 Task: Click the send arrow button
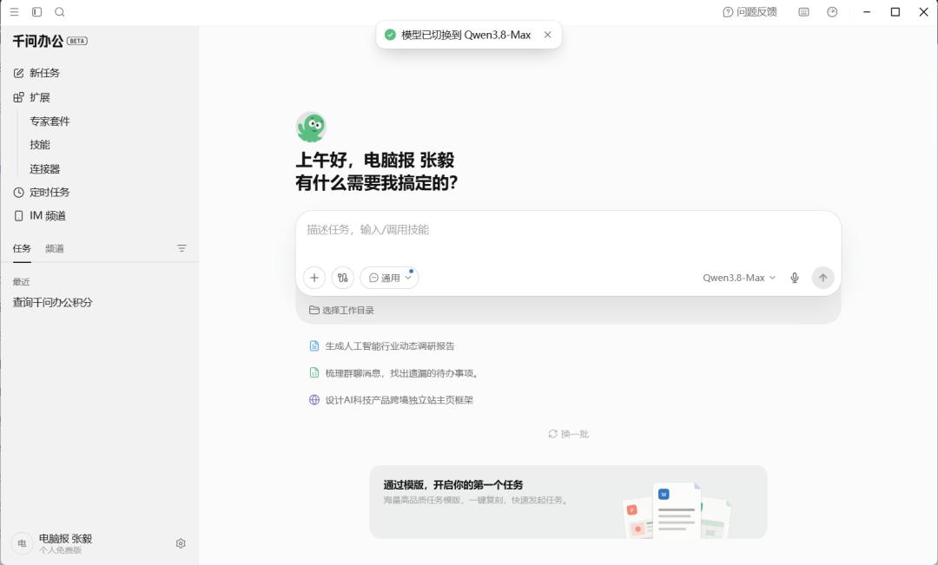point(823,278)
